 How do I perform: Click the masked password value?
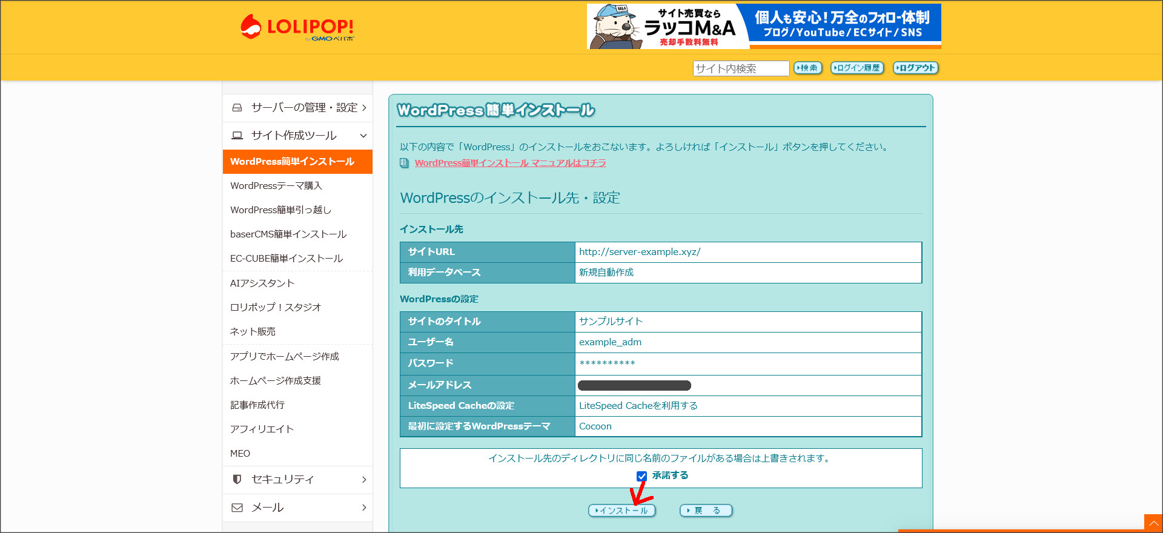pyautogui.click(x=607, y=363)
